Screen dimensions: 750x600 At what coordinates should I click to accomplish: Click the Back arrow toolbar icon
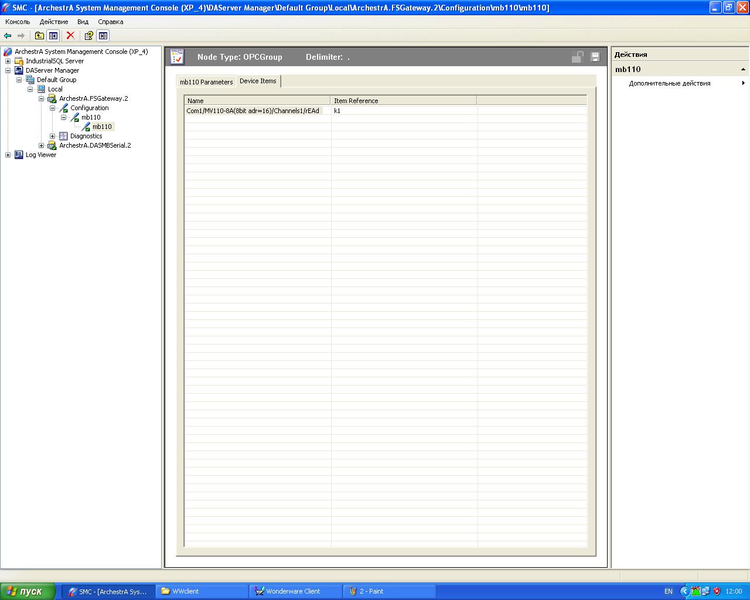click(x=8, y=36)
